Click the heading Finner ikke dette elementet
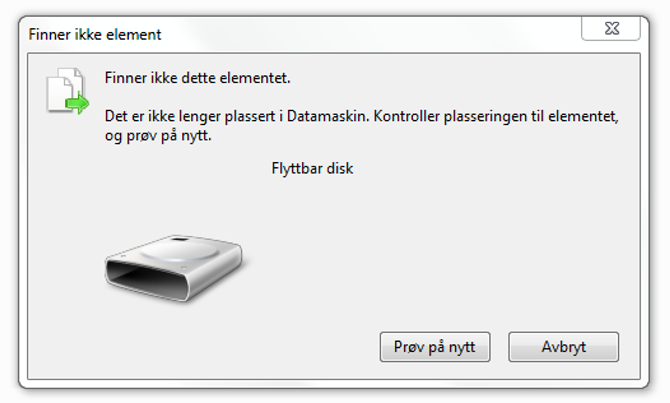The height and width of the screenshot is (403, 670). coord(197,78)
